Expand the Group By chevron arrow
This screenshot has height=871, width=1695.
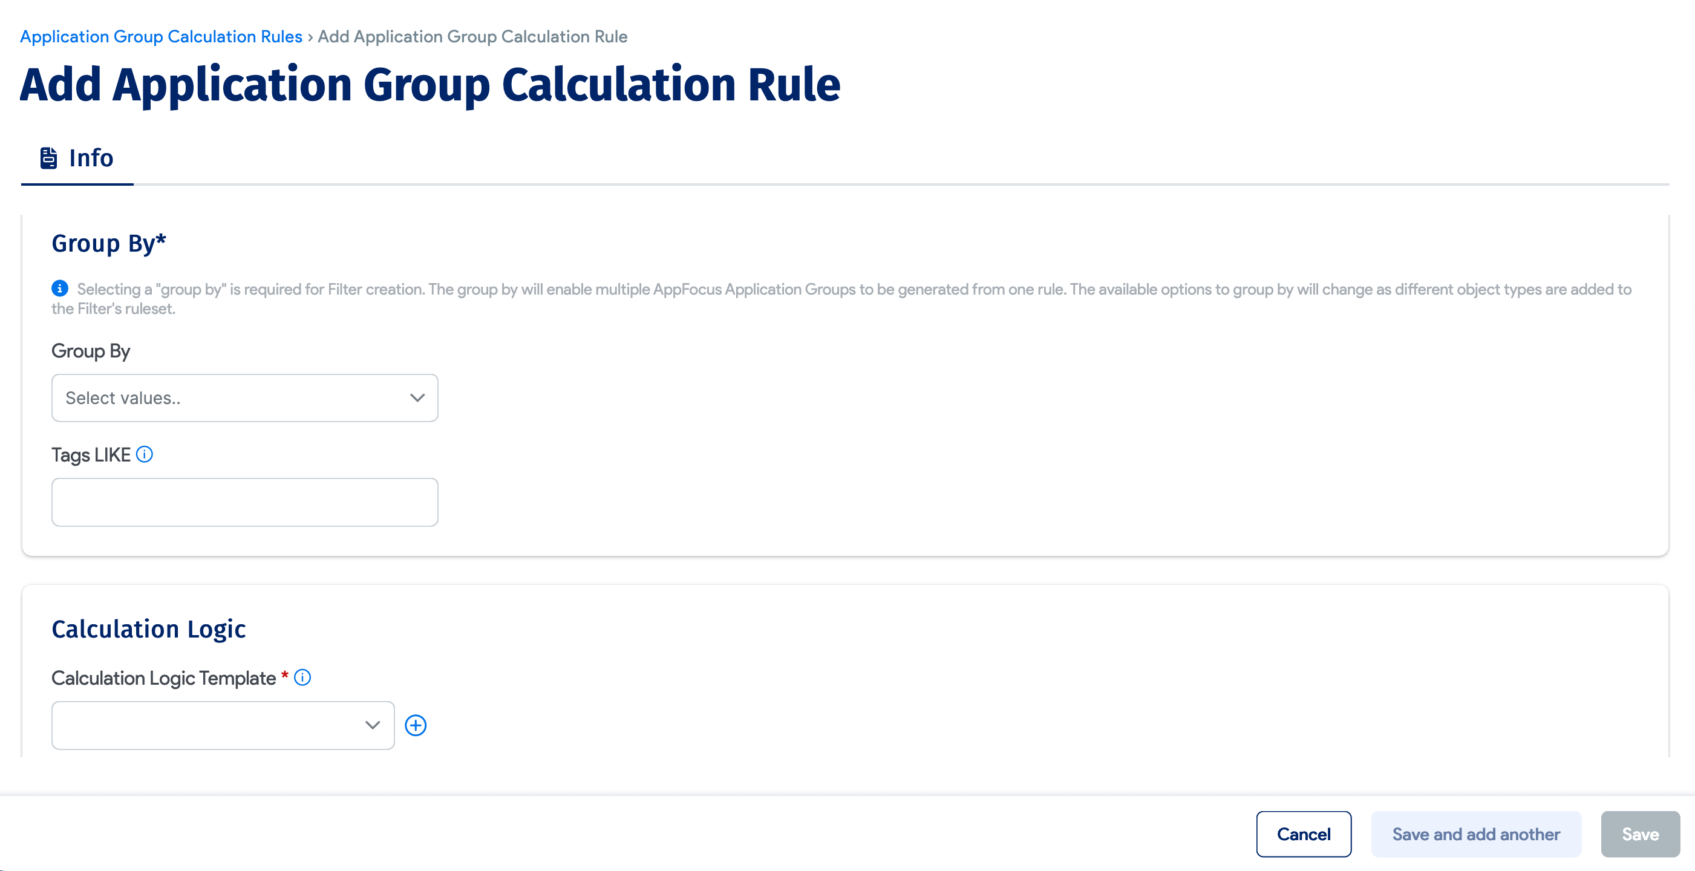(417, 398)
